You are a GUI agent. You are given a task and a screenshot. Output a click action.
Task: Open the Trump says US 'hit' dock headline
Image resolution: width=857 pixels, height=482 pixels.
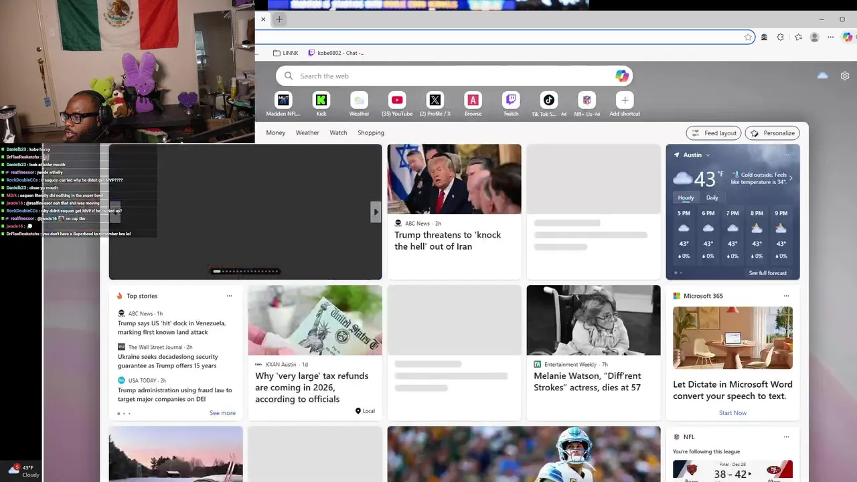click(172, 327)
